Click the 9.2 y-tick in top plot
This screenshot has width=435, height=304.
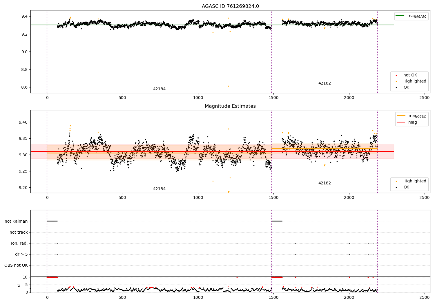[x=24, y=34]
